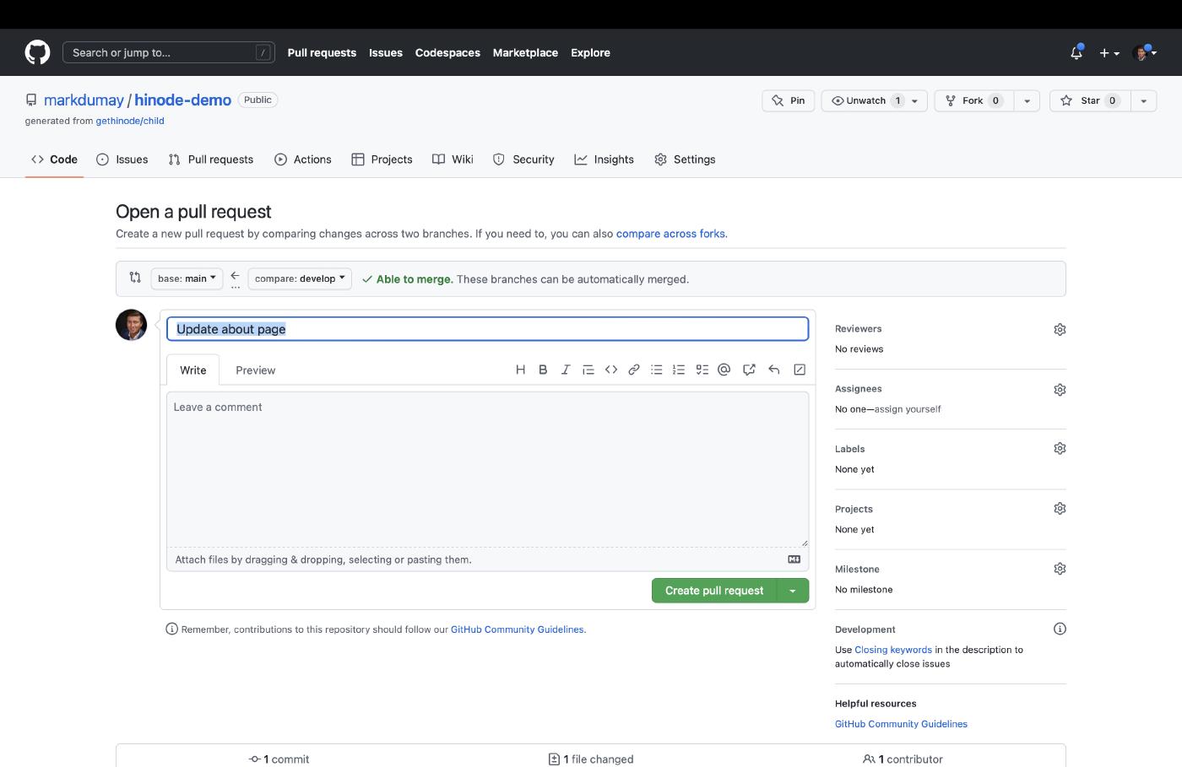Viewport: 1182px width, 767px height.
Task: Open the hinode-demo repository link
Action: [x=182, y=100]
